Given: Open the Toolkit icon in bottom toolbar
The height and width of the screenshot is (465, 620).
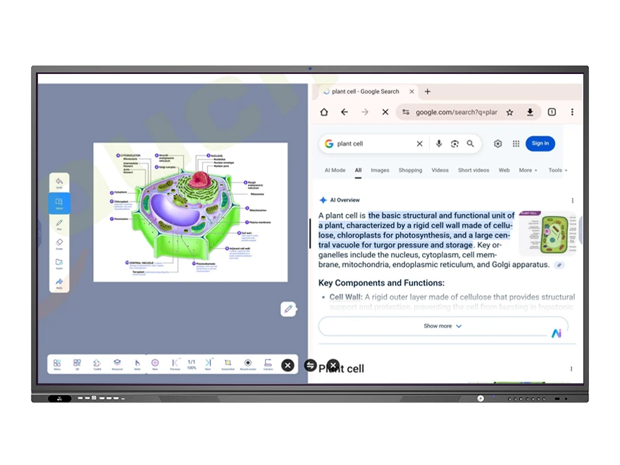Looking at the screenshot, I should [x=97, y=364].
